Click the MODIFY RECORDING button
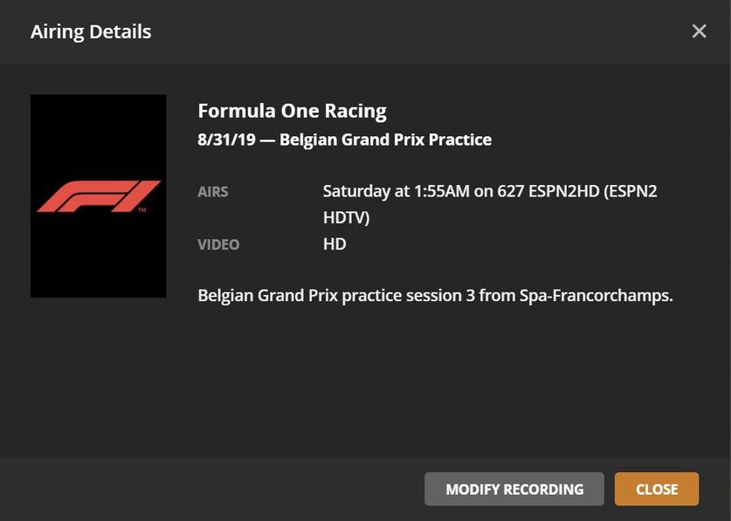 pos(514,490)
